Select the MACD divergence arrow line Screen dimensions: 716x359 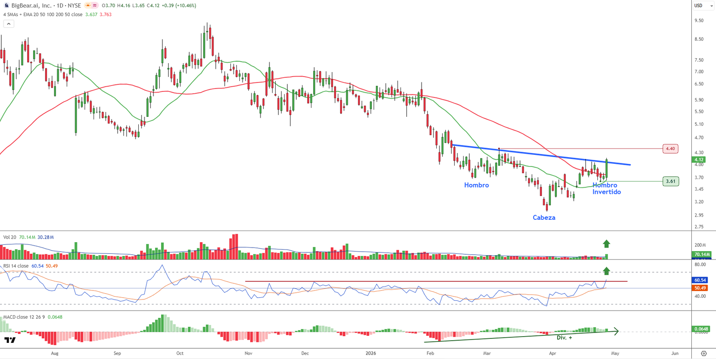pyautogui.click(x=519, y=337)
